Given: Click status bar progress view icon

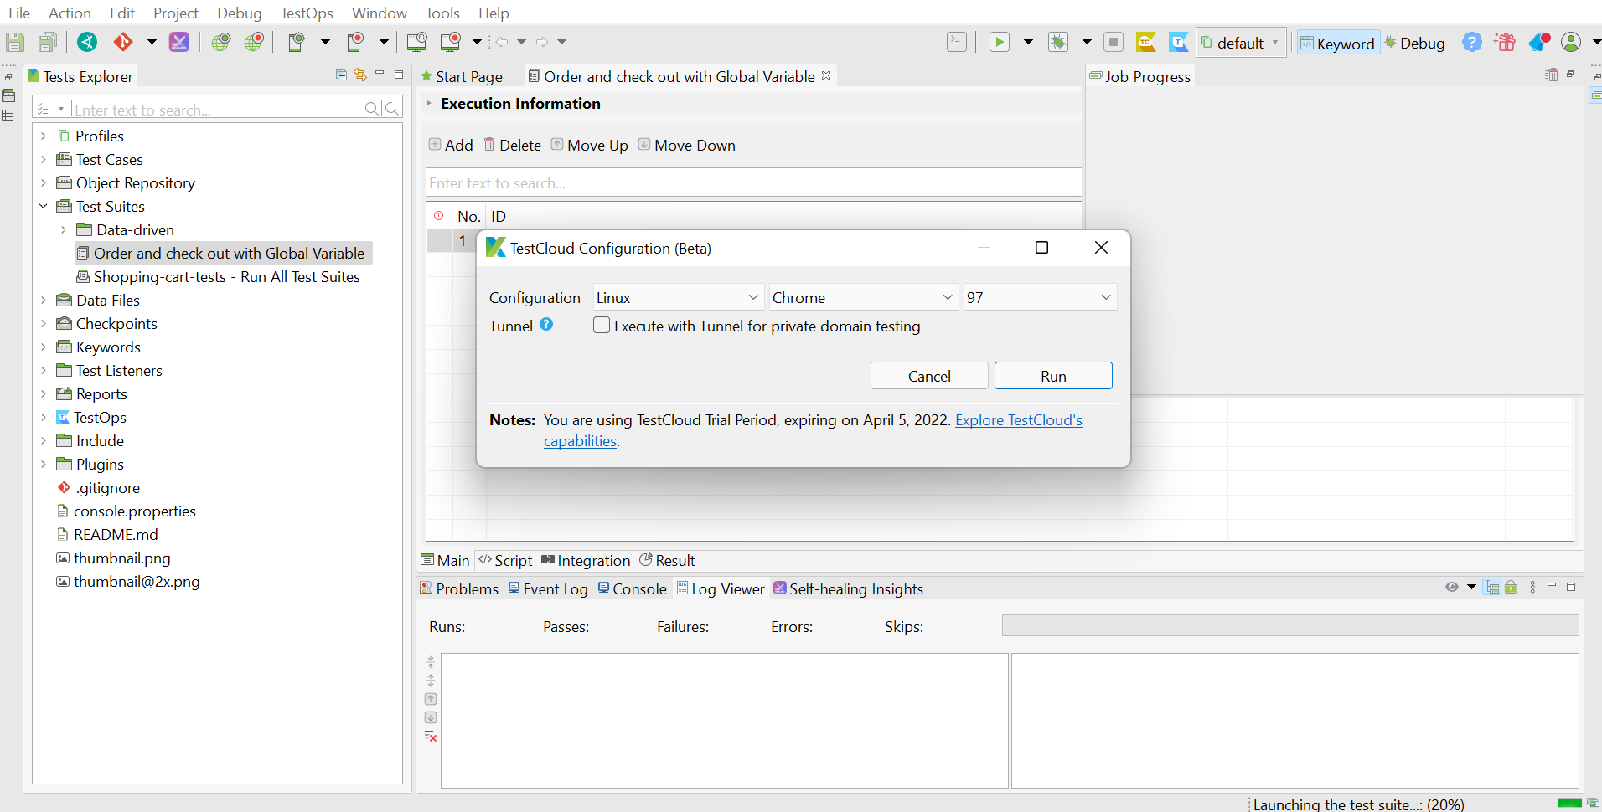Looking at the screenshot, I should point(1592,804).
